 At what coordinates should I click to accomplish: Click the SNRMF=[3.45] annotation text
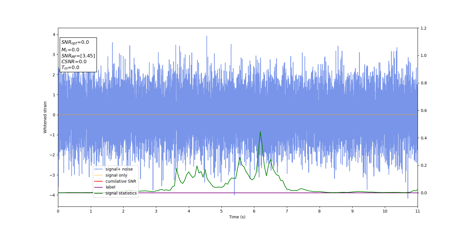click(x=78, y=56)
